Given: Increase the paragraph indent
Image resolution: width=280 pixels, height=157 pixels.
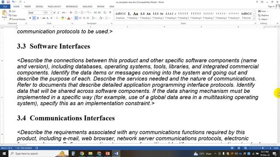Looking at the screenshot, I should point(99,13).
